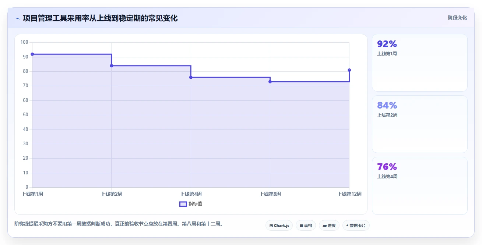Screen dimensions: 482x245
Task: Click the x-axis label 上线第4周
Action: click(191, 194)
